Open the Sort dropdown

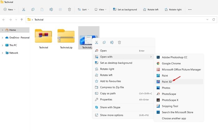pyautogui.click(x=83, y=9)
